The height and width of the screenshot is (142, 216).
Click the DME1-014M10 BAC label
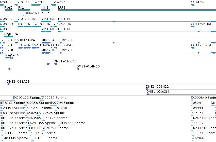tap(88, 66)
